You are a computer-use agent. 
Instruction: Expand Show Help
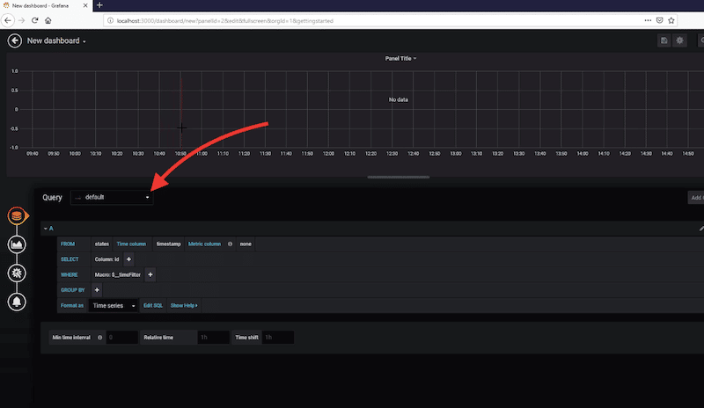click(x=184, y=306)
